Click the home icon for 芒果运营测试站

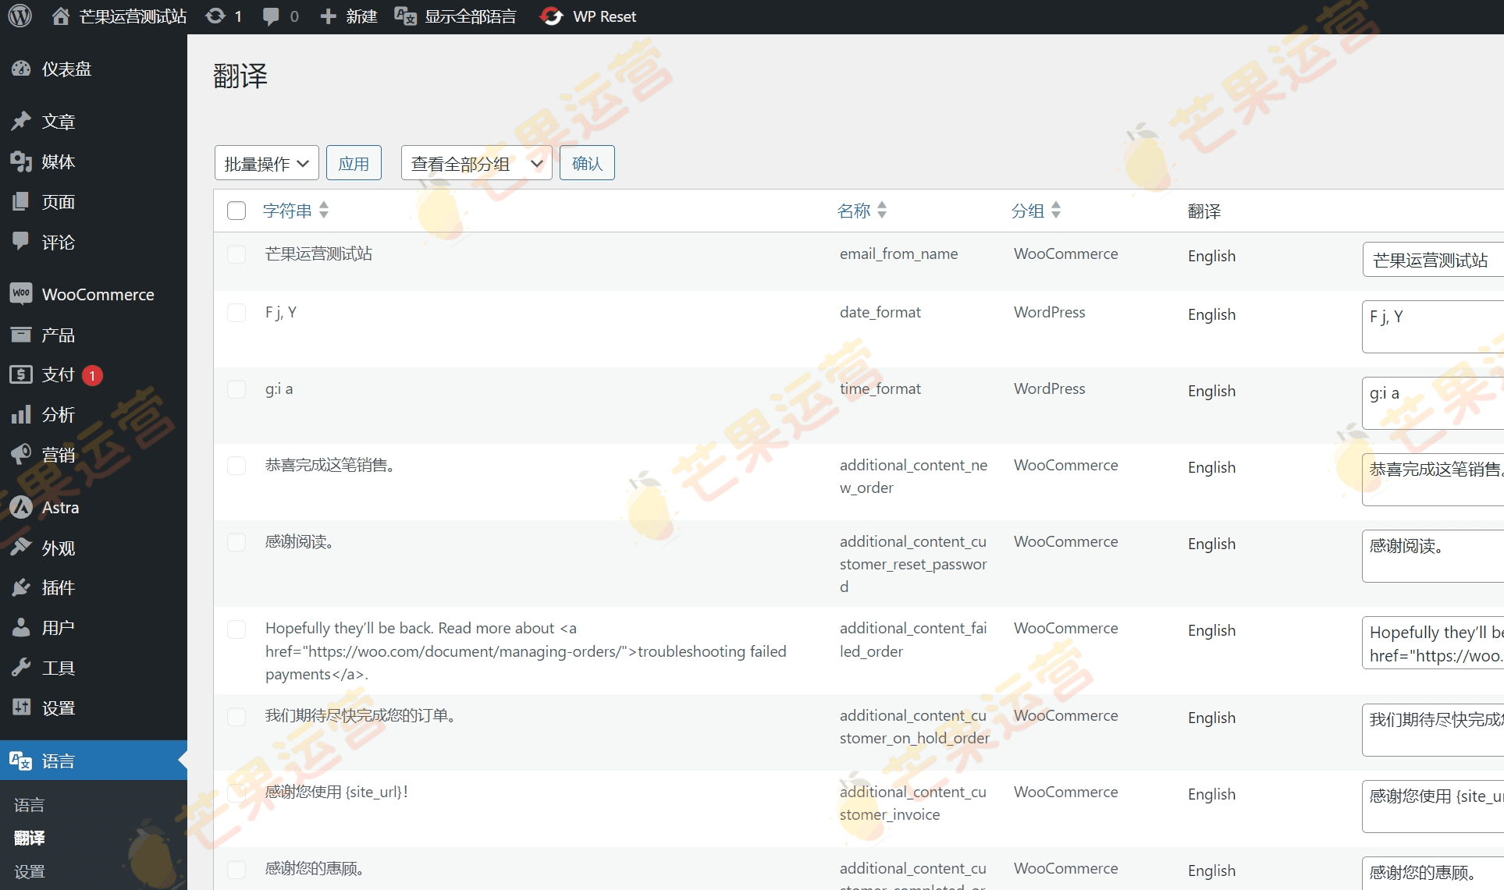[x=61, y=16]
